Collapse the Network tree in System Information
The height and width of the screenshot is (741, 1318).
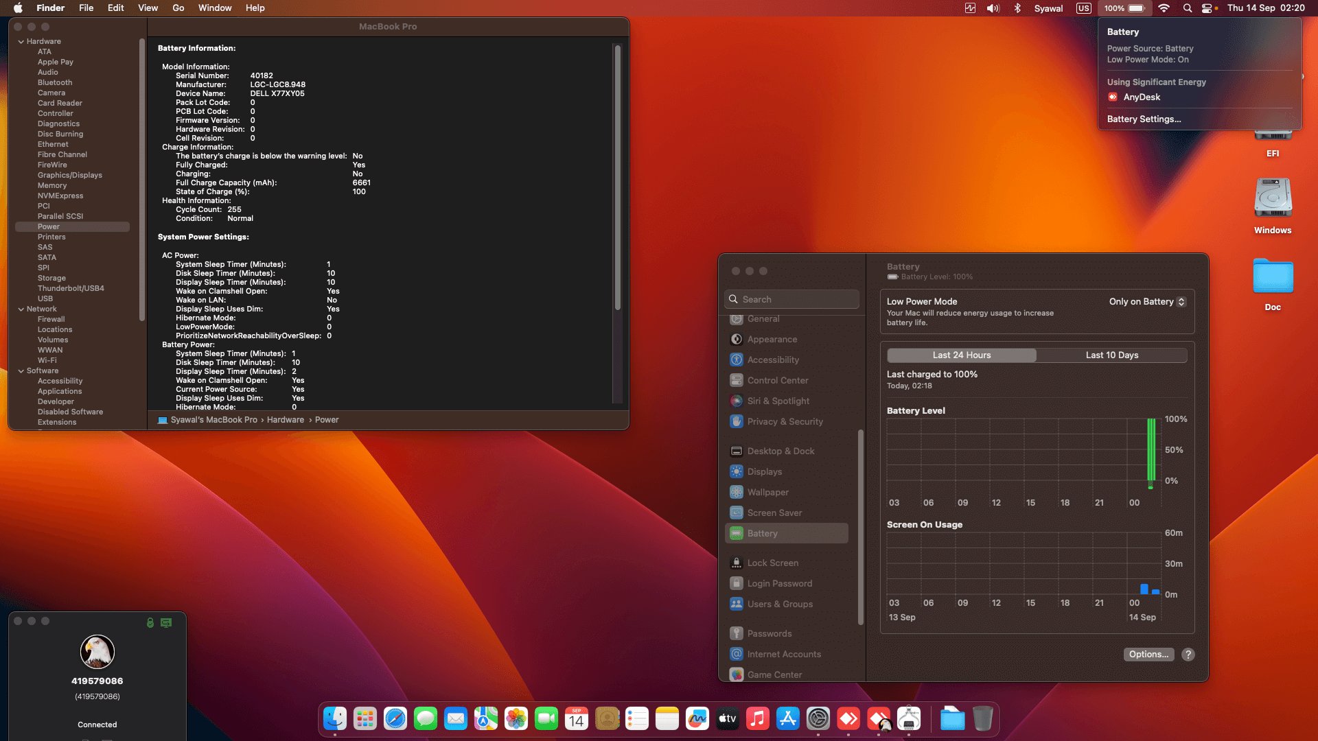(x=21, y=309)
